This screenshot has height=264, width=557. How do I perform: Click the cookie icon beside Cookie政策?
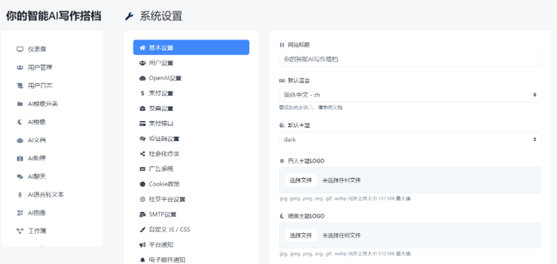[142, 184]
